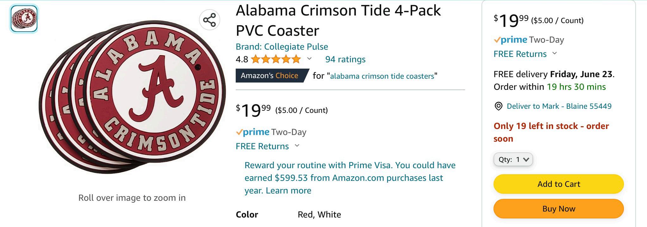Expand the star rating breakdown chevron
The width and height of the screenshot is (647, 227).
pyautogui.click(x=309, y=59)
